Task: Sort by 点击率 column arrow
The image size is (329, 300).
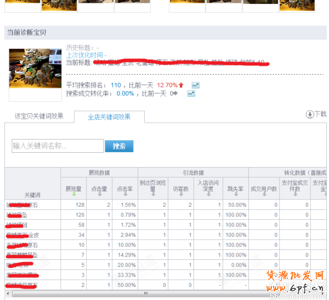Action: point(124,195)
